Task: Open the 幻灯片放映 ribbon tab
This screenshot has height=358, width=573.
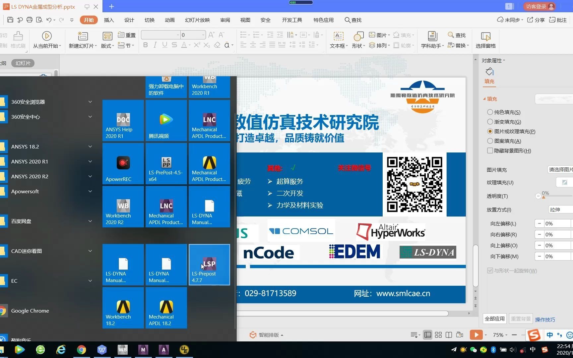Action: (x=197, y=20)
